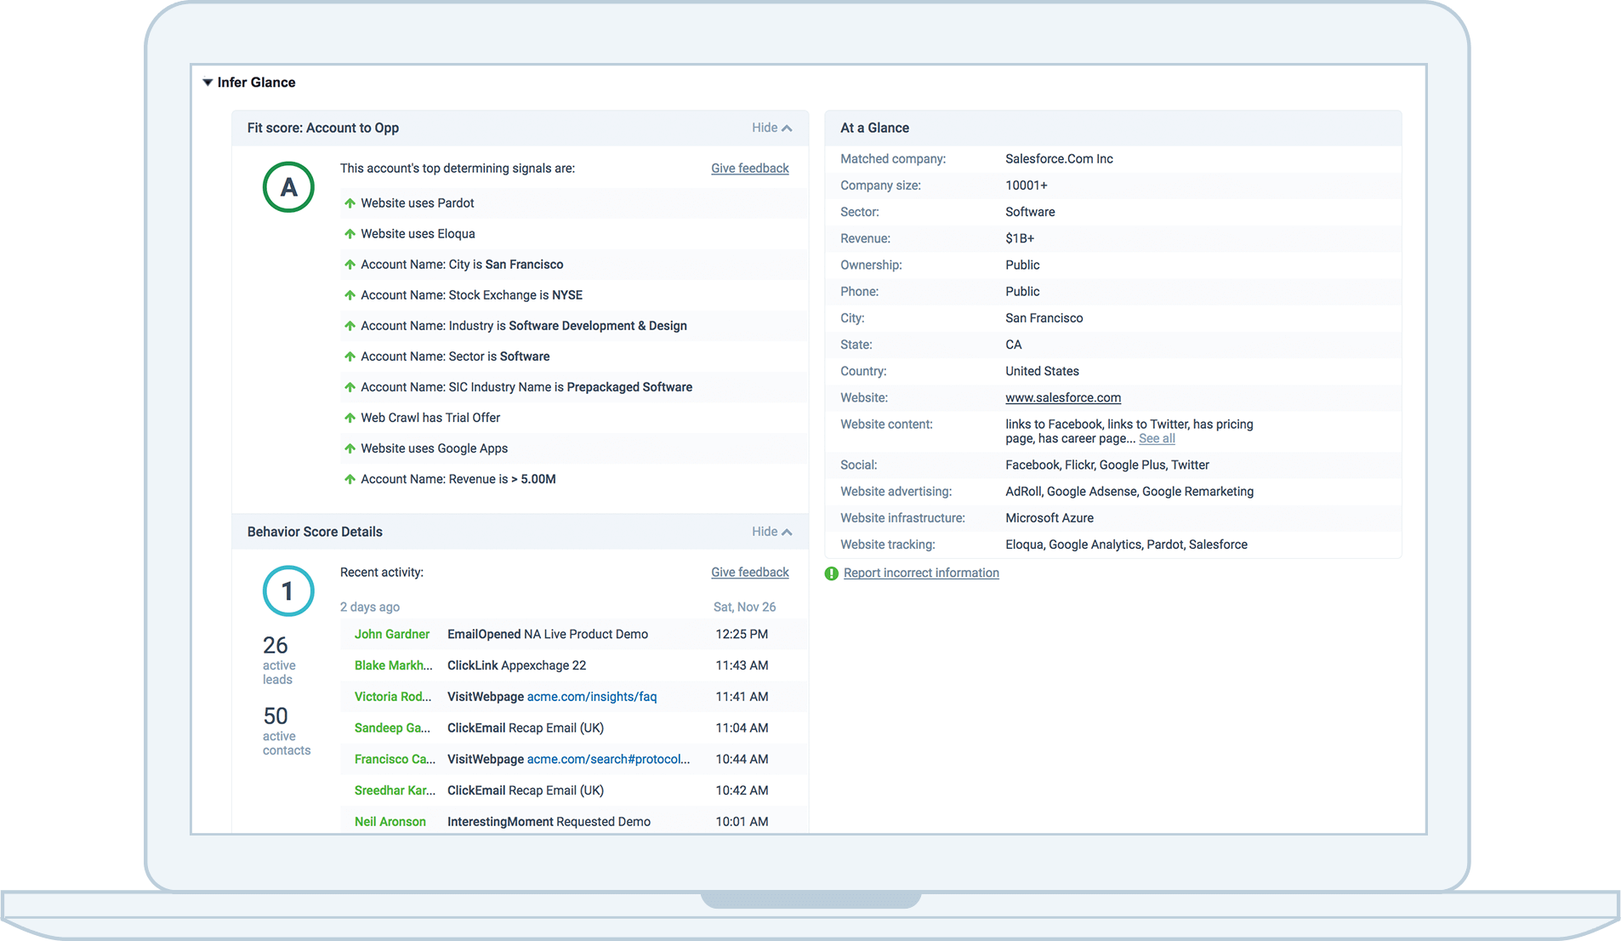Click the A fit score circle
The height and width of the screenshot is (941, 1621).
(288, 187)
